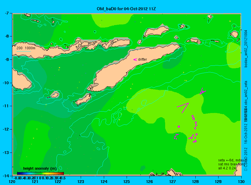
Task: Click the Rote island southwest of Timor
Action: click(84, 99)
